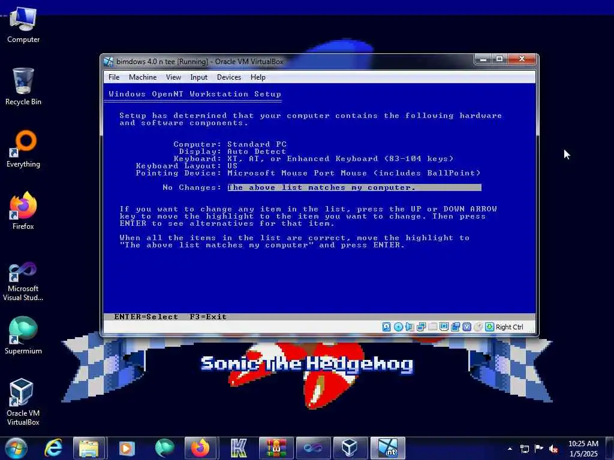Viewport: 614px width, 460px height.
Task: Click the ENTER=Select status text
Action: click(146, 317)
